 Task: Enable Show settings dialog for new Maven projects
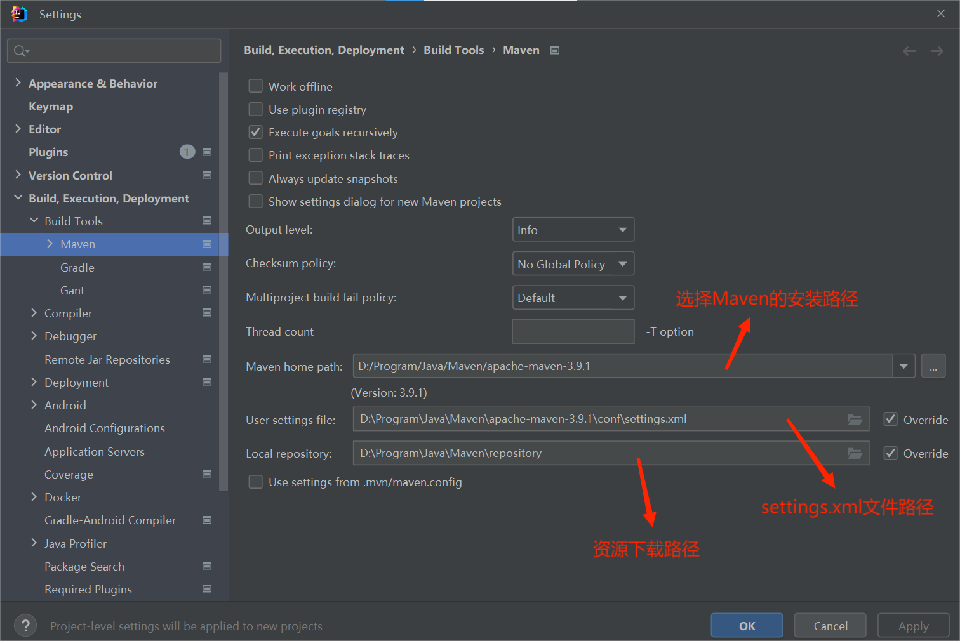[256, 201]
